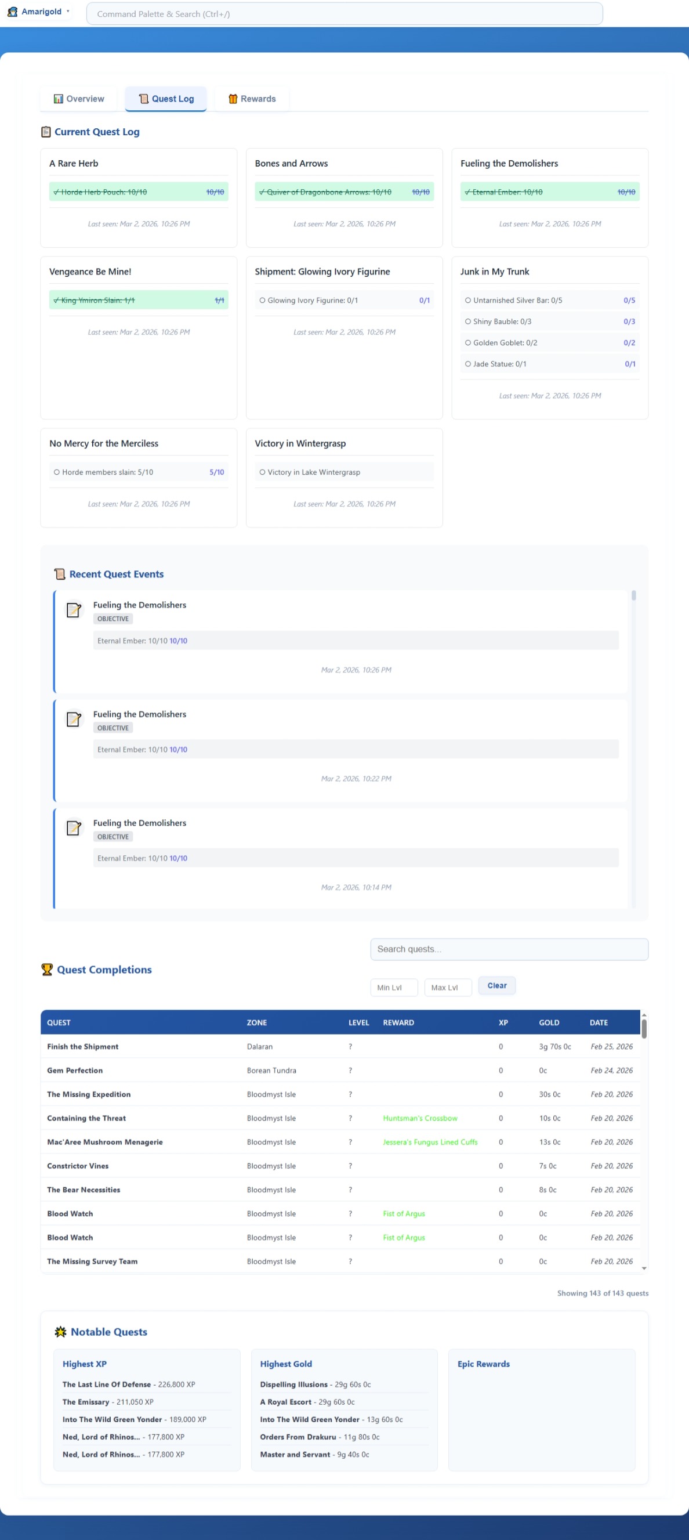The height and width of the screenshot is (1540, 689).
Task: Toggle the Glowing Ivory Figurine objective circle
Action: pos(262,300)
